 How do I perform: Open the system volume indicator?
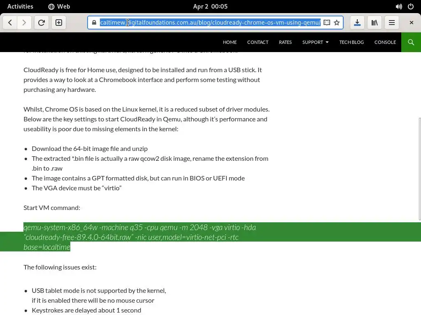coord(399,7)
